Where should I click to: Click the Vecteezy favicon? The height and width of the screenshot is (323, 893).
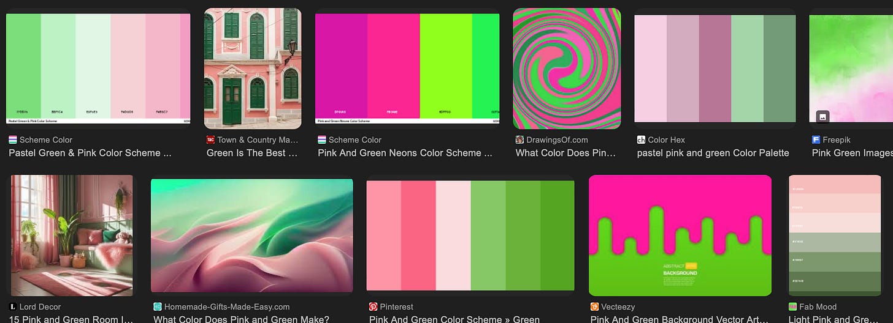pyautogui.click(x=594, y=306)
